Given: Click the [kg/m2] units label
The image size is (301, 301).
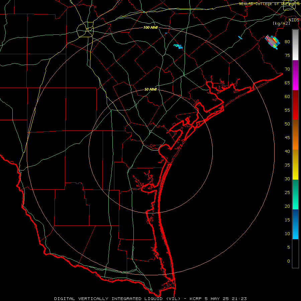Looking at the screenshot, I should [x=281, y=23].
